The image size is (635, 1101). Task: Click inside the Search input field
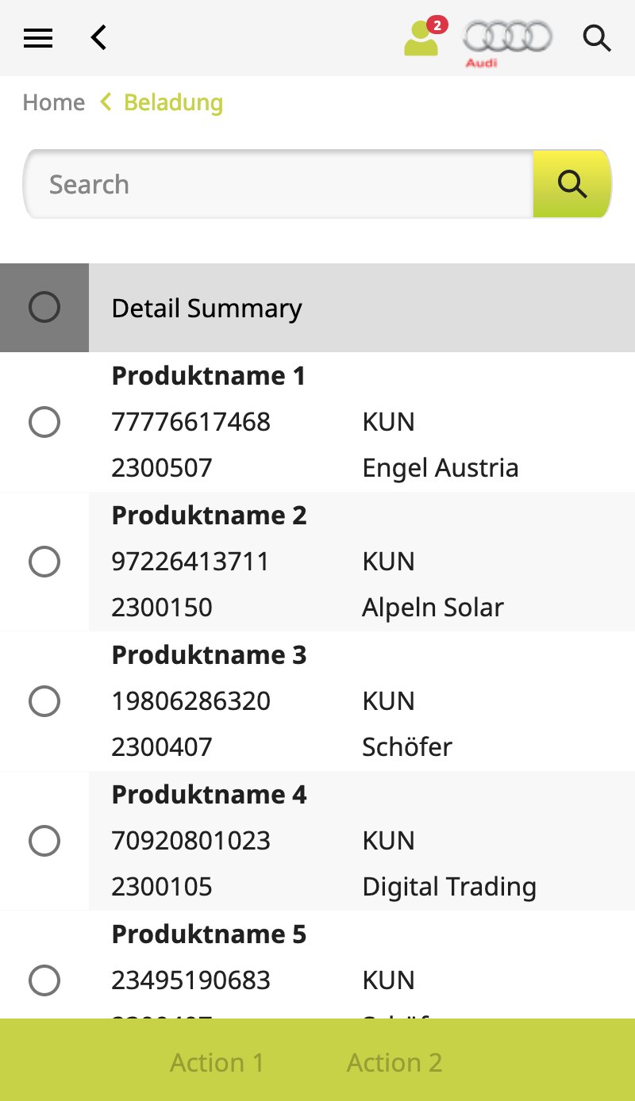[278, 184]
